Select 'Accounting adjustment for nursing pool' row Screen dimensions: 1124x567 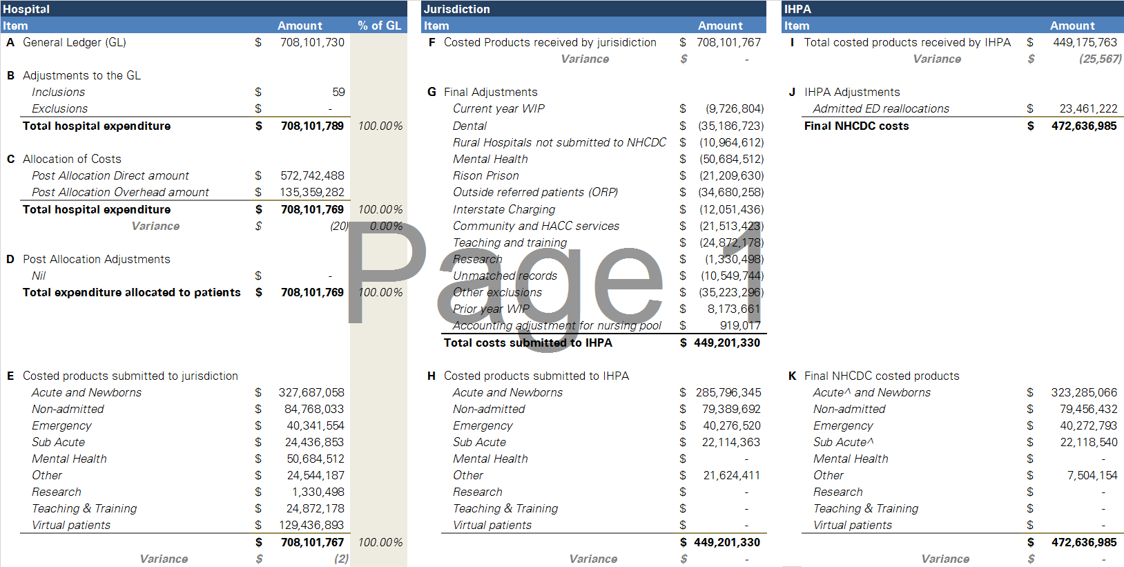coord(557,325)
